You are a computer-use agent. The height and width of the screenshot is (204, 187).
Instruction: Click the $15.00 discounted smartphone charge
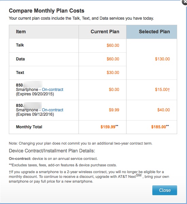[163, 90]
